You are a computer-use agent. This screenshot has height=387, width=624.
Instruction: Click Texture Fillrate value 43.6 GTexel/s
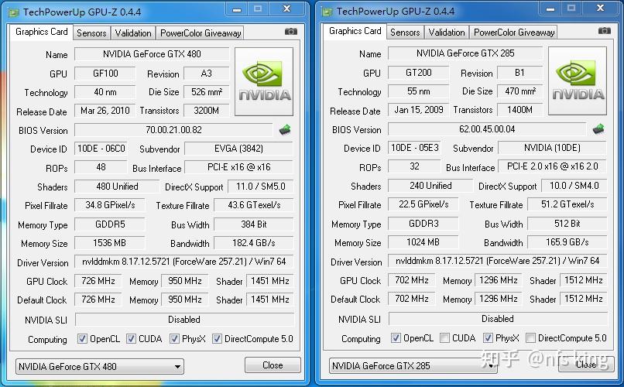[x=254, y=205]
